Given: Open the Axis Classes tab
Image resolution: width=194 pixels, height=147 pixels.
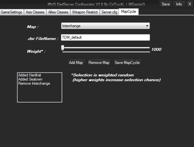Looking at the screenshot, I should 35,12.
